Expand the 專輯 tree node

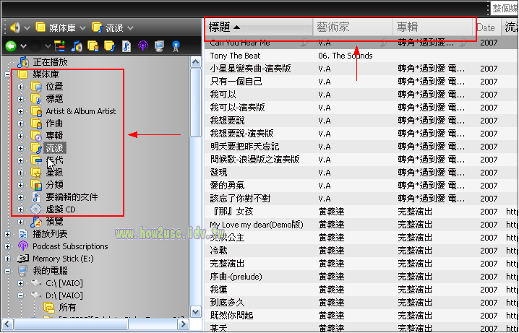coord(20,136)
